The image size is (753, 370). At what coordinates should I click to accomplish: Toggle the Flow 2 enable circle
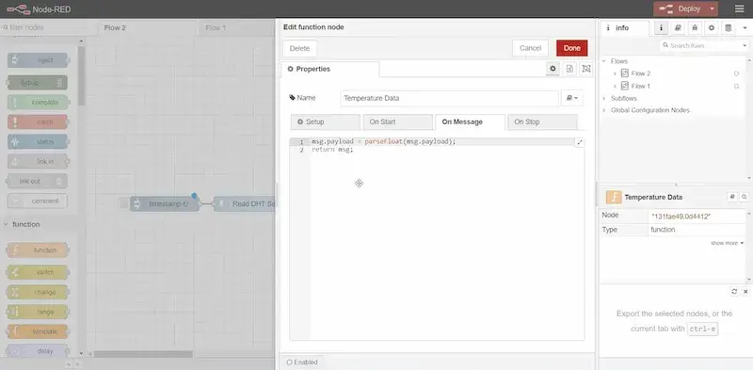pyautogui.click(x=736, y=73)
